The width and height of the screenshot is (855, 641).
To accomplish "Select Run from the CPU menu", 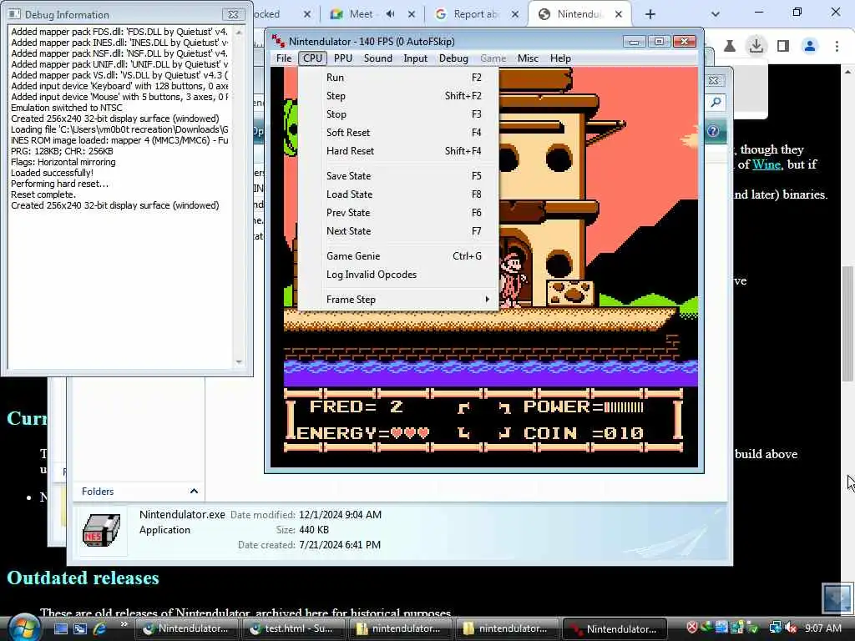I will point(398,78).
